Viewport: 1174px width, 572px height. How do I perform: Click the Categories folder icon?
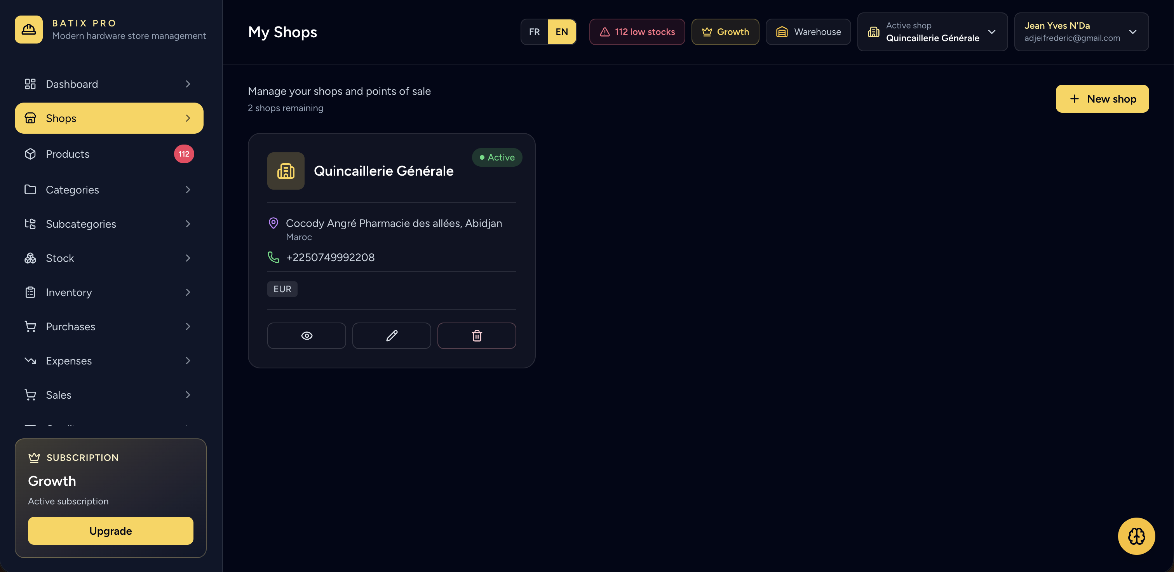tap(30, 190)
